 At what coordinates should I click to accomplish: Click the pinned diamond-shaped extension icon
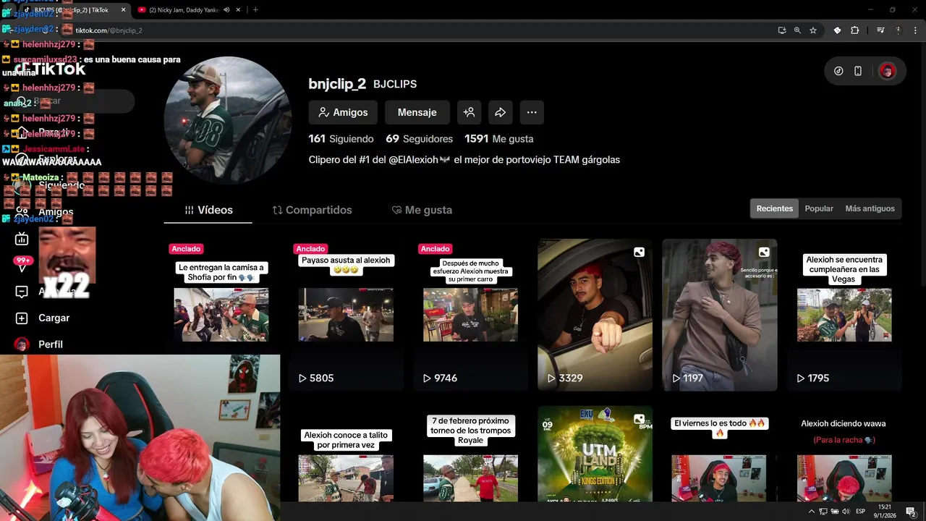click(837, 30)
